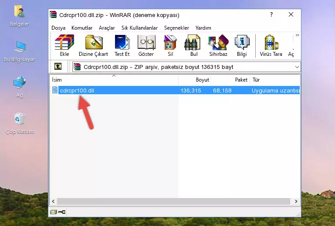The image size is (335, 226).
Task: Start Virüs Tara scan
Action: point(271,45)
